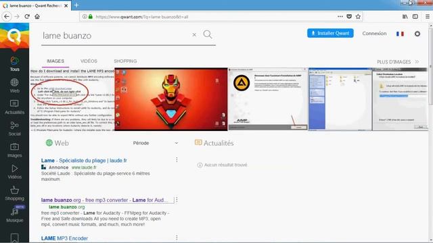
Task: Open the AIMP installer thumbnail
Action: coord(268,99)
